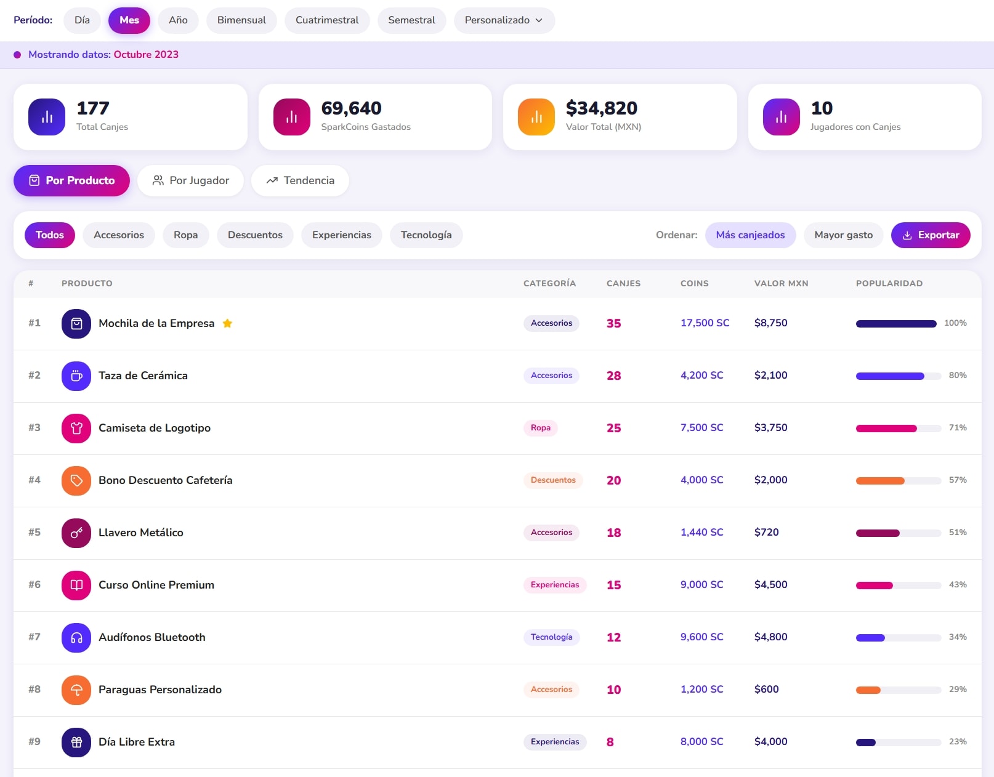Switch period to Año
The height and width of the screenshot is (777, 994).
click(x=178, y=20)
